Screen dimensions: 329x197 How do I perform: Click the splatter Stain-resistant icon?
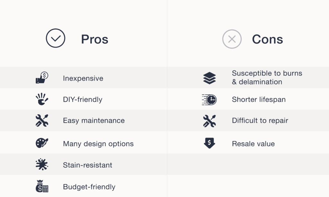coord(42,165)
